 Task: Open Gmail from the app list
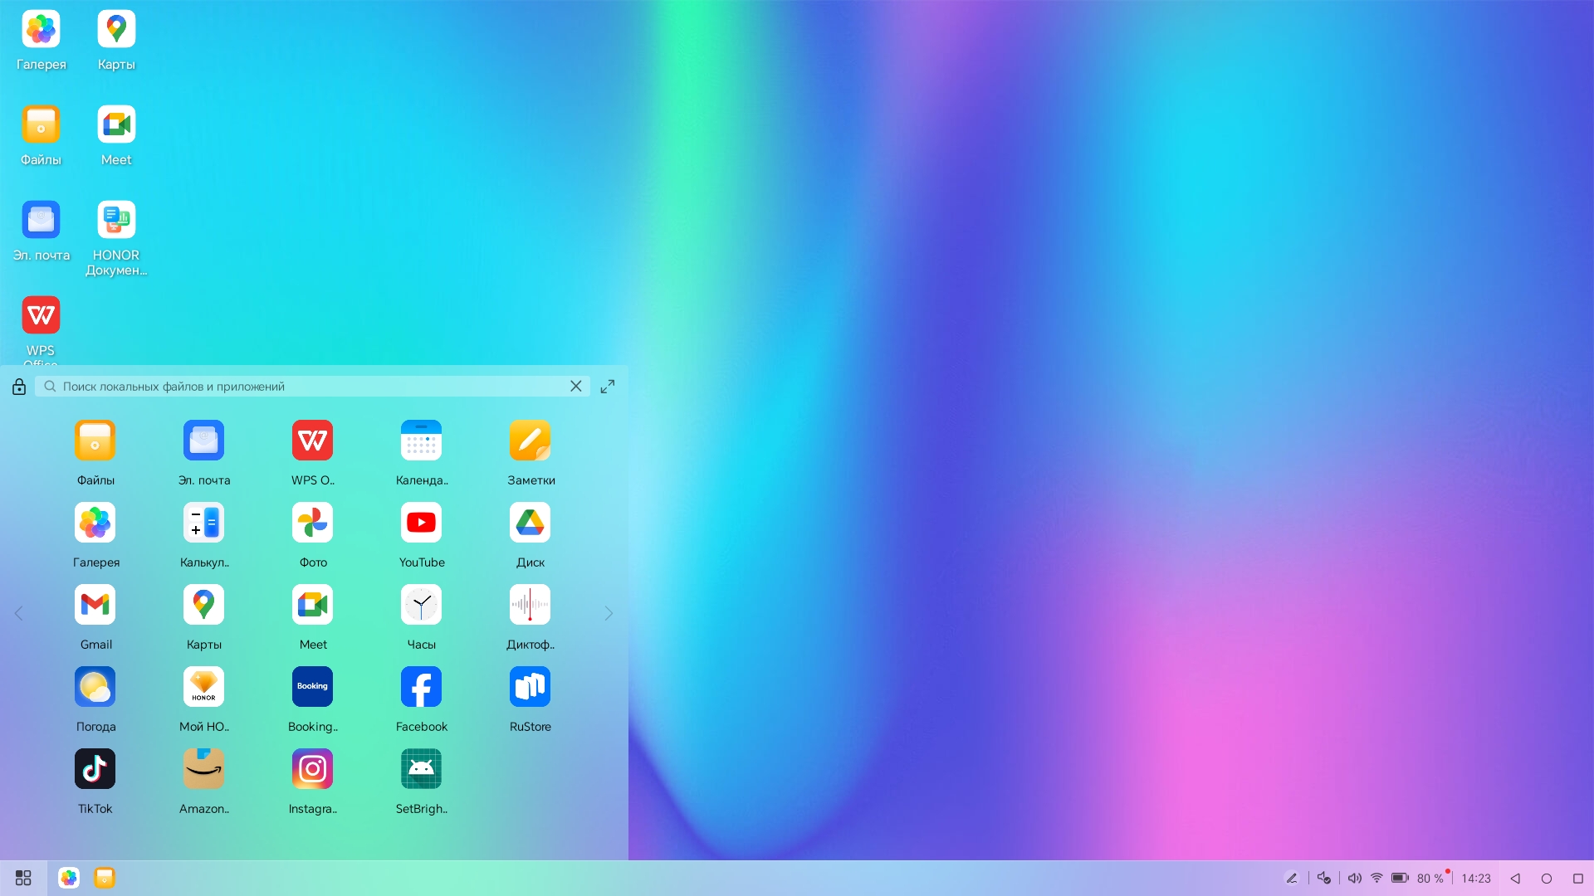(95, 606)
